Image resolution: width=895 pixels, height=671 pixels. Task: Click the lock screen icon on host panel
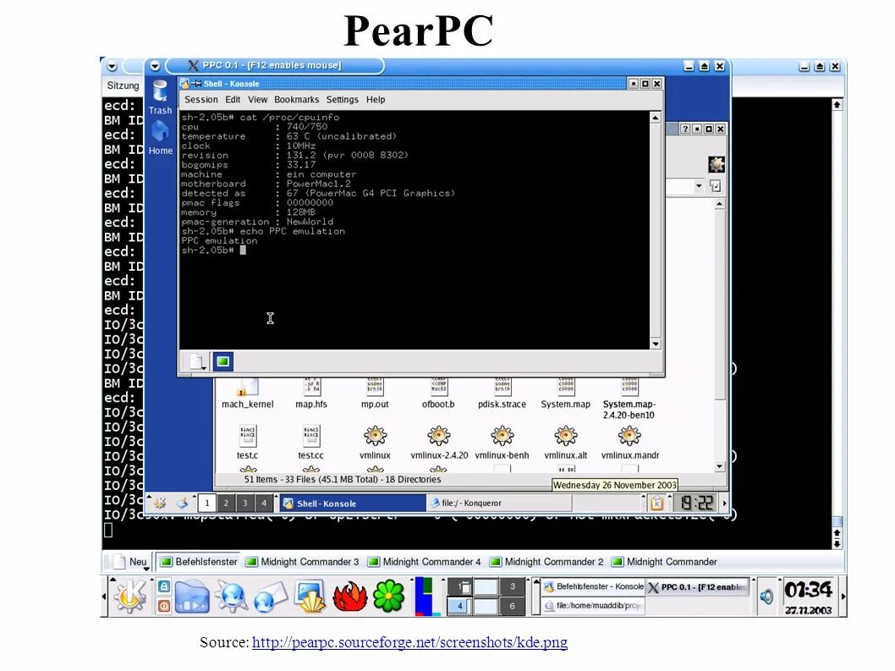tap(164, 586)
